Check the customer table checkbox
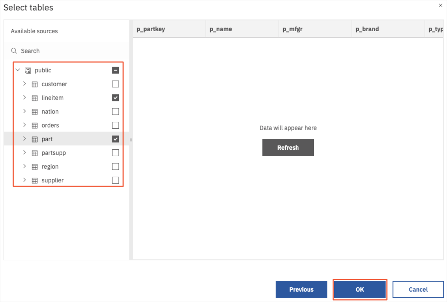The height and width of the screenshot is (302, 447). 115,84
